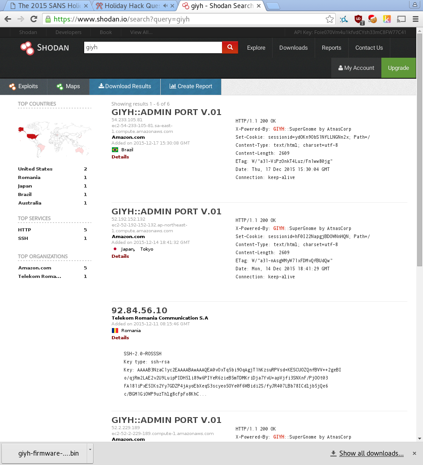
Task: Click Create Report button
Action: pyautogui.click(x=191, y=86)
